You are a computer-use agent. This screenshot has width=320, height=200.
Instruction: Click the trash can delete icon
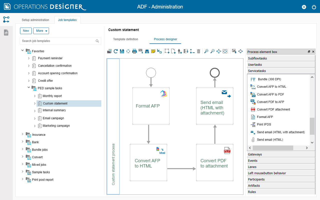pos(198,51)
